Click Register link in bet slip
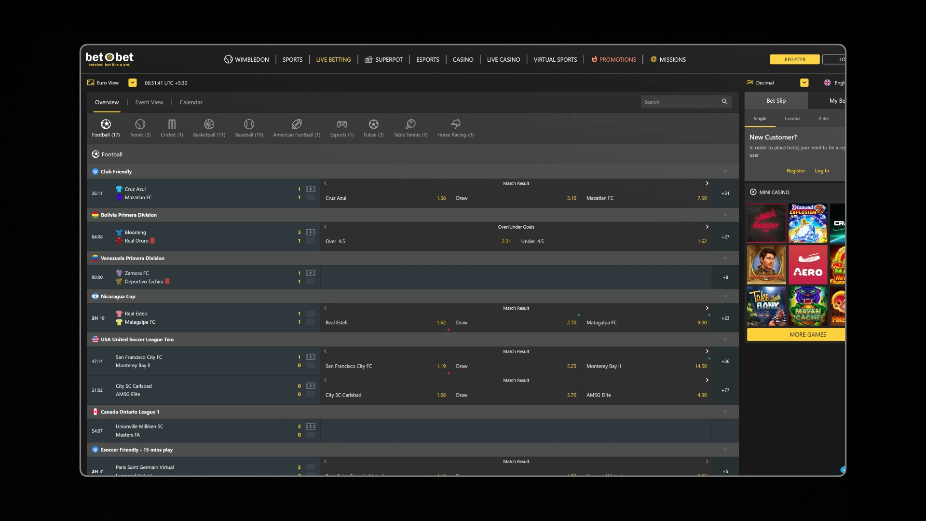926x521 pixels. (796, 171)
